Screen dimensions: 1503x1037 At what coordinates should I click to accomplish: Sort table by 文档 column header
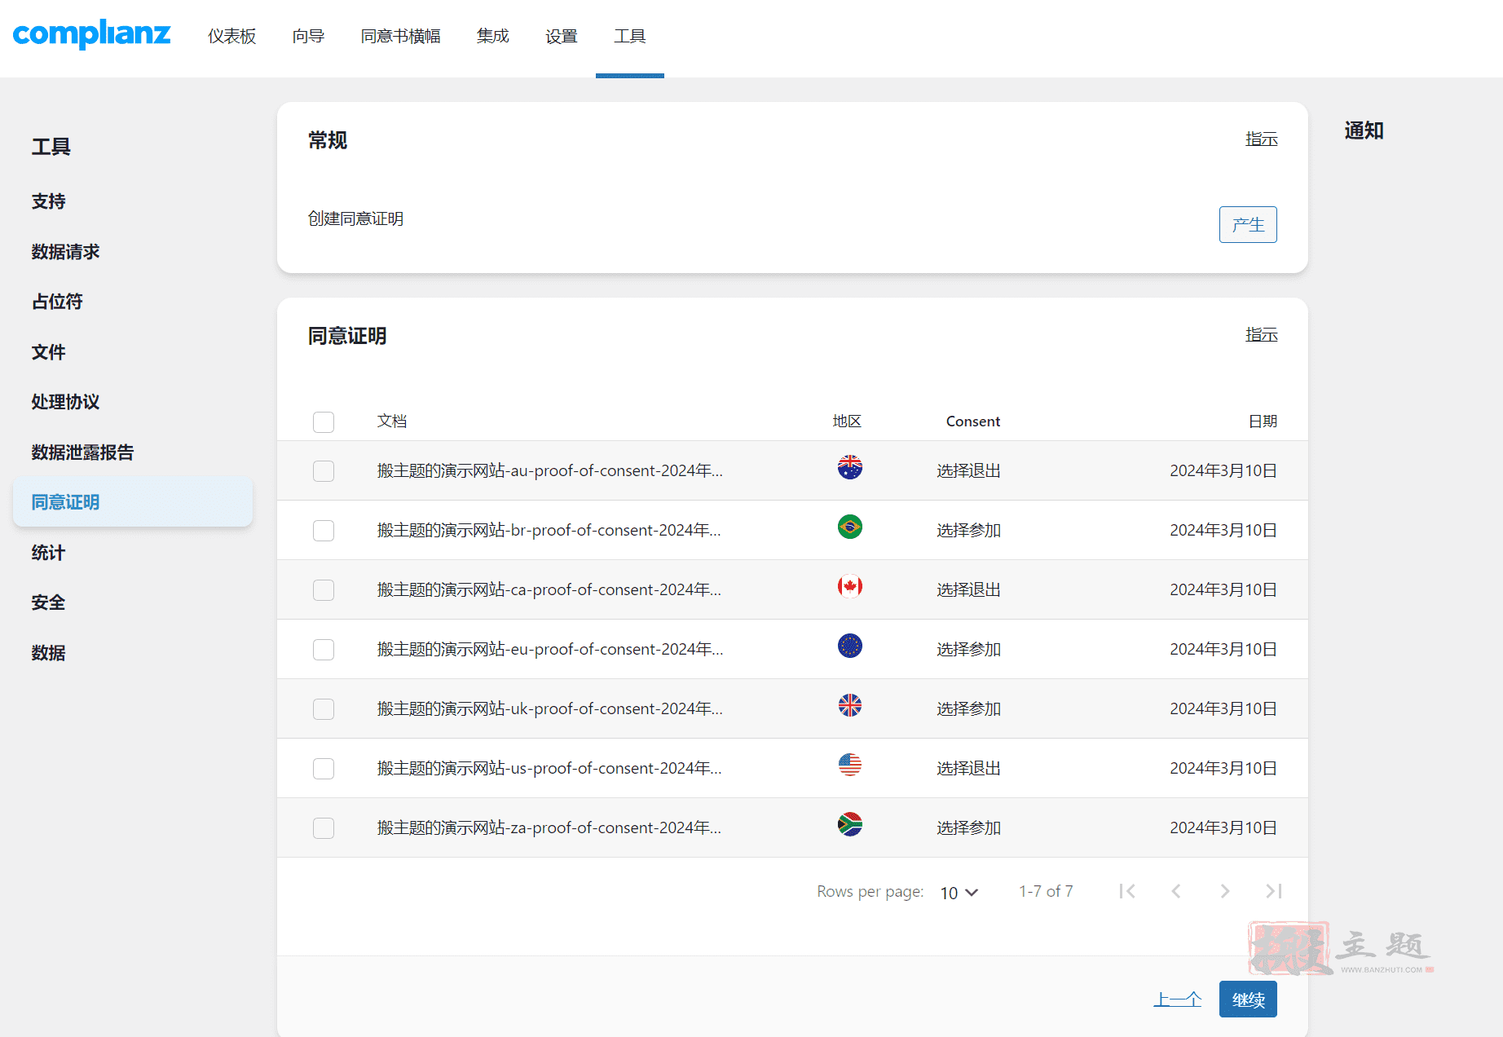[391, 421]
